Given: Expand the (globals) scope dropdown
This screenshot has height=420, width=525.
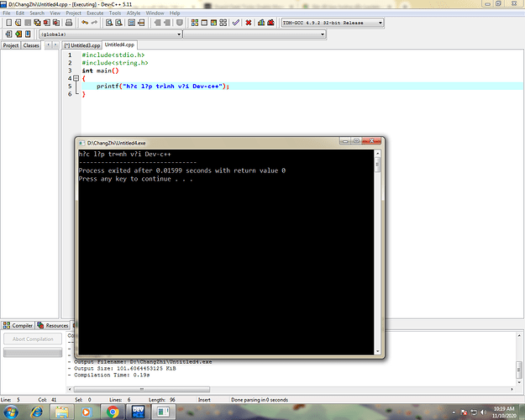Looking at the screenshot, I should 178,34.
